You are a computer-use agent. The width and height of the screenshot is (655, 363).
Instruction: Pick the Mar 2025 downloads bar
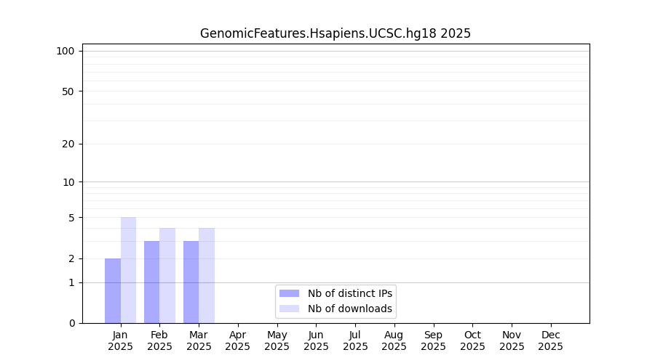click(207, 276)
